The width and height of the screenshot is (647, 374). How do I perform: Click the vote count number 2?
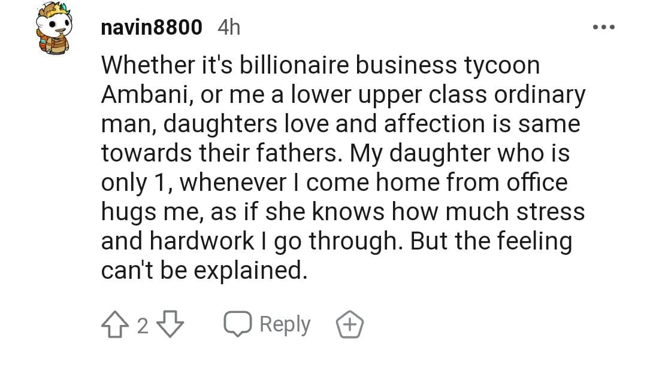pos(142,326)
